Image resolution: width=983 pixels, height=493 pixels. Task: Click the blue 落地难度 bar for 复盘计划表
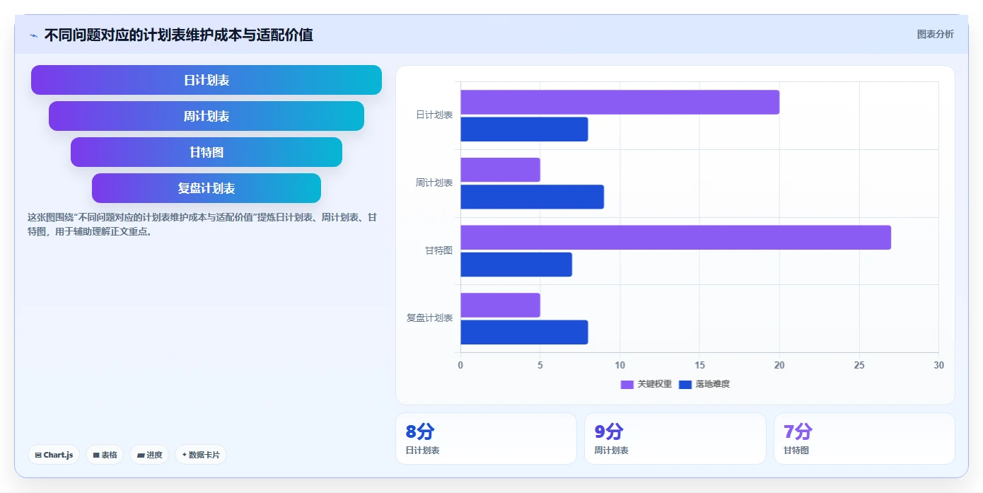(524, 332)
